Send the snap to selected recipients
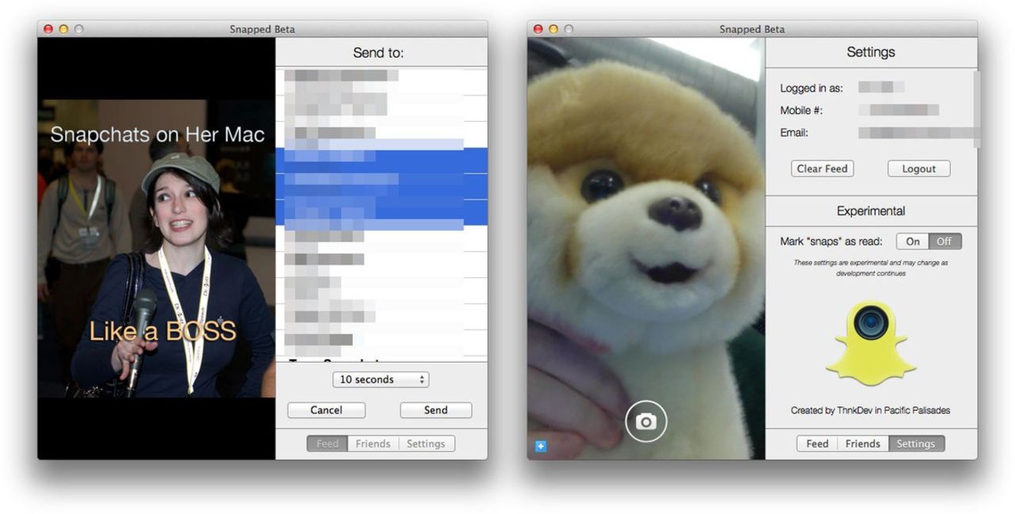Screen dimensions: 1015x514 click(435, 410)
